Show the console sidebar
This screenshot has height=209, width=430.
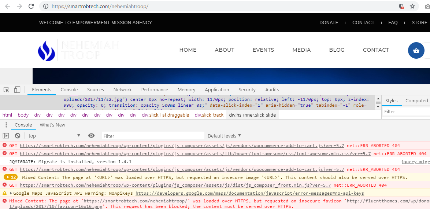coord(6,136)
